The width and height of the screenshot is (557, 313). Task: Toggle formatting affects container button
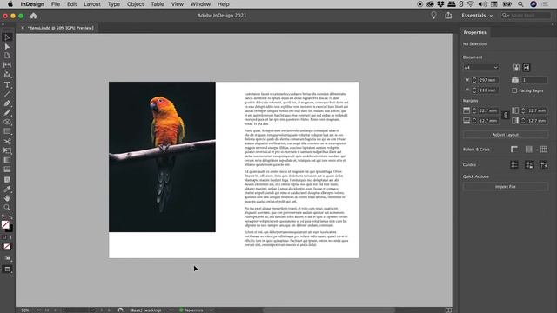[4, 237]
